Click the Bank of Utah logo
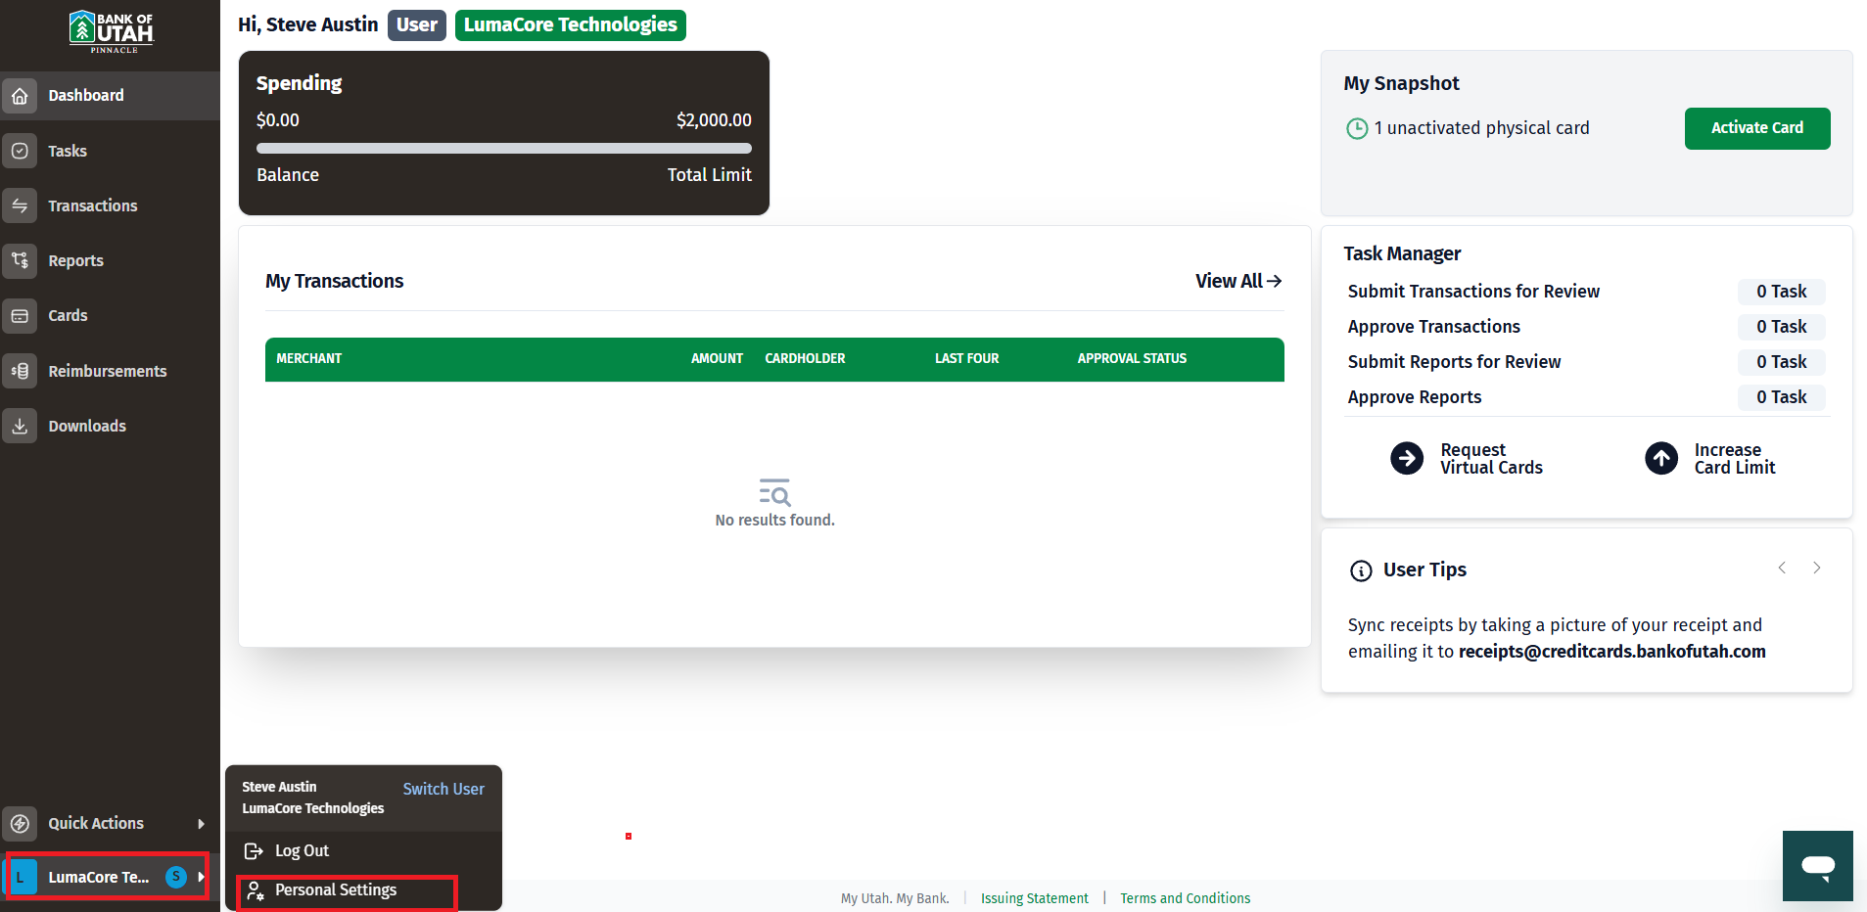1867x912 pixels. point(111,31)
